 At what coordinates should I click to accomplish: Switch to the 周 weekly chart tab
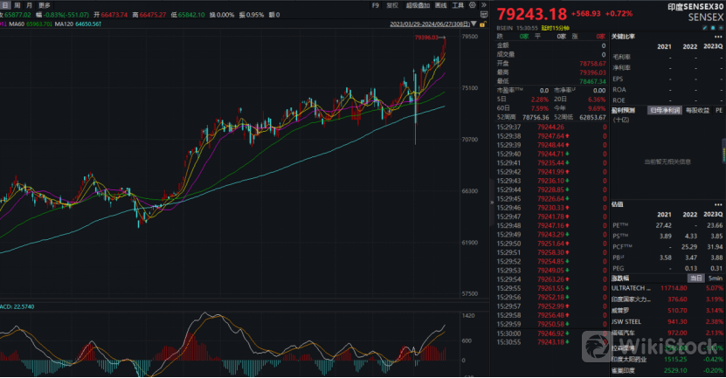coord(16,5)
